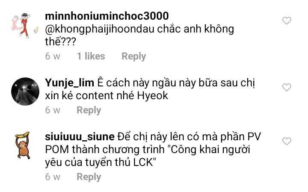Open Yunje_lim's dark round avatar
This screenshot has height=192, width=308.
[25, 92]
